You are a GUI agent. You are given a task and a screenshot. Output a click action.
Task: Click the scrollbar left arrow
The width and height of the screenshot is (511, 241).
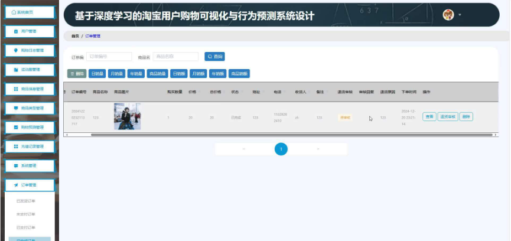66,135
